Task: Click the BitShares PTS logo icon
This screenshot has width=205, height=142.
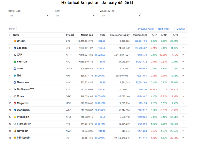Action: point(15,89)
